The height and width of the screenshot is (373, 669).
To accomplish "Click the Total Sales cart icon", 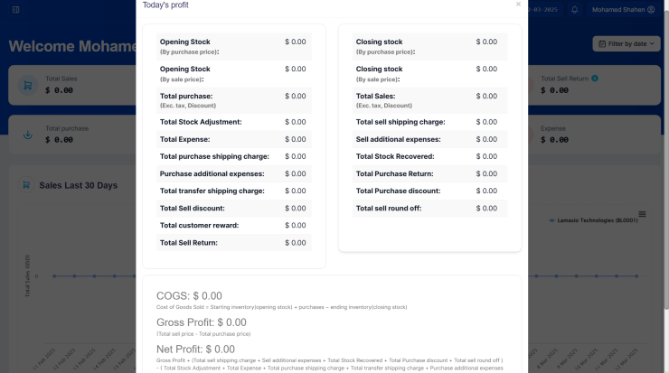I will (29, 86).
